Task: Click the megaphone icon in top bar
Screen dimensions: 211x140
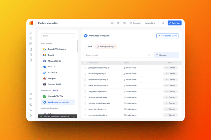Action: (x=112, y=23)
